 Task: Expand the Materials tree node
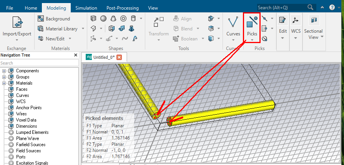[x=5, y=83]
